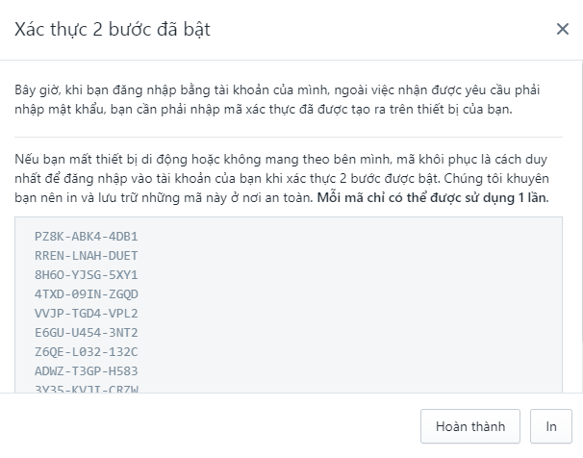Screen dimensions: 583x458
Task: Click the In print button
Action: point(550,426)
